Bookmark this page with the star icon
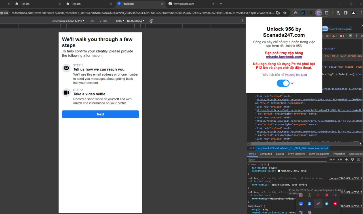 (285, 13)
